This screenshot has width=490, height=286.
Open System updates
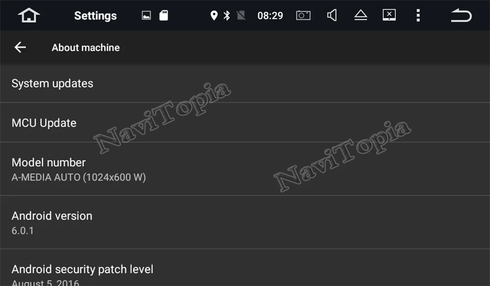pos(245,84)
